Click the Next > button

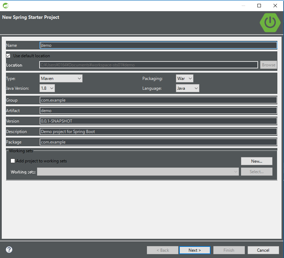(195, 250)
